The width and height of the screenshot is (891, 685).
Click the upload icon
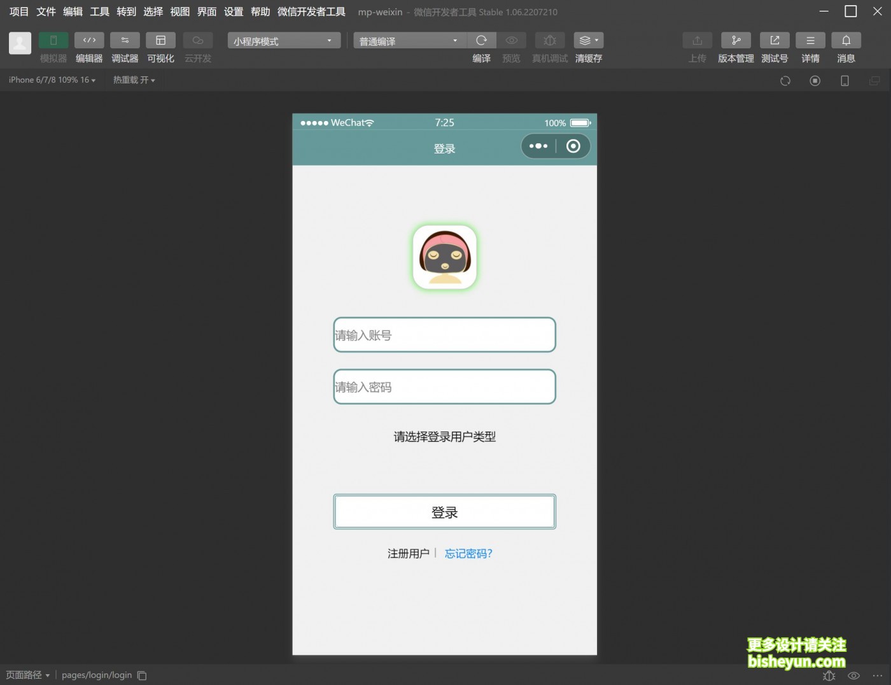[698, 41]
